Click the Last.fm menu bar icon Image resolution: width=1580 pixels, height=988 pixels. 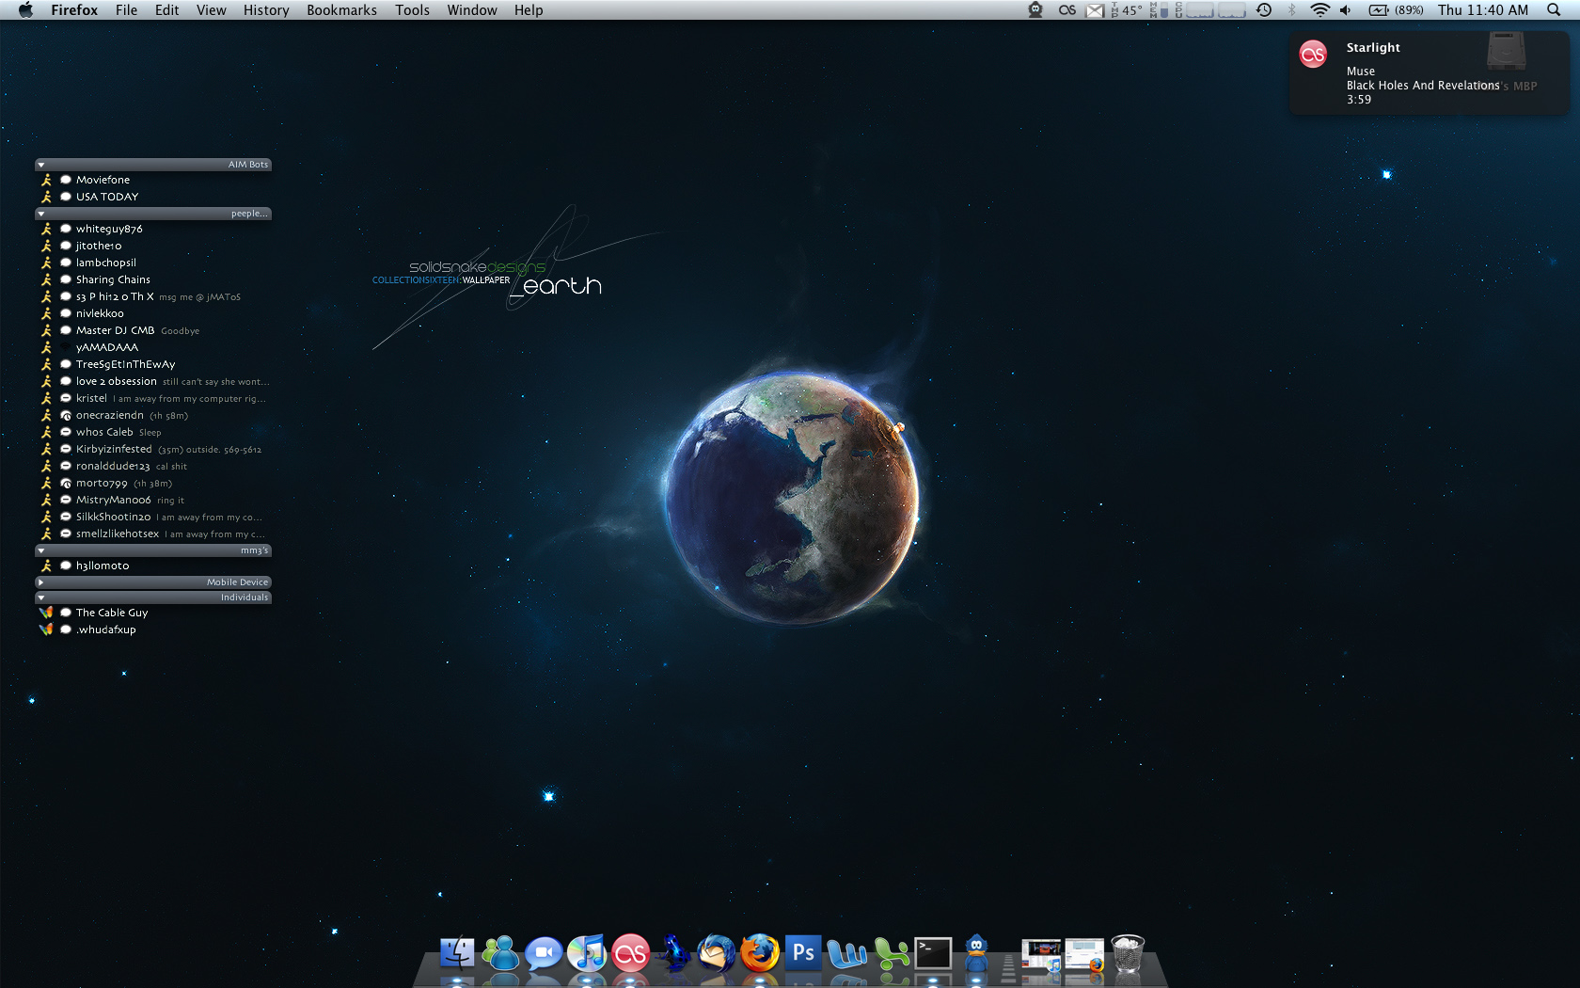pos(1066,9)
